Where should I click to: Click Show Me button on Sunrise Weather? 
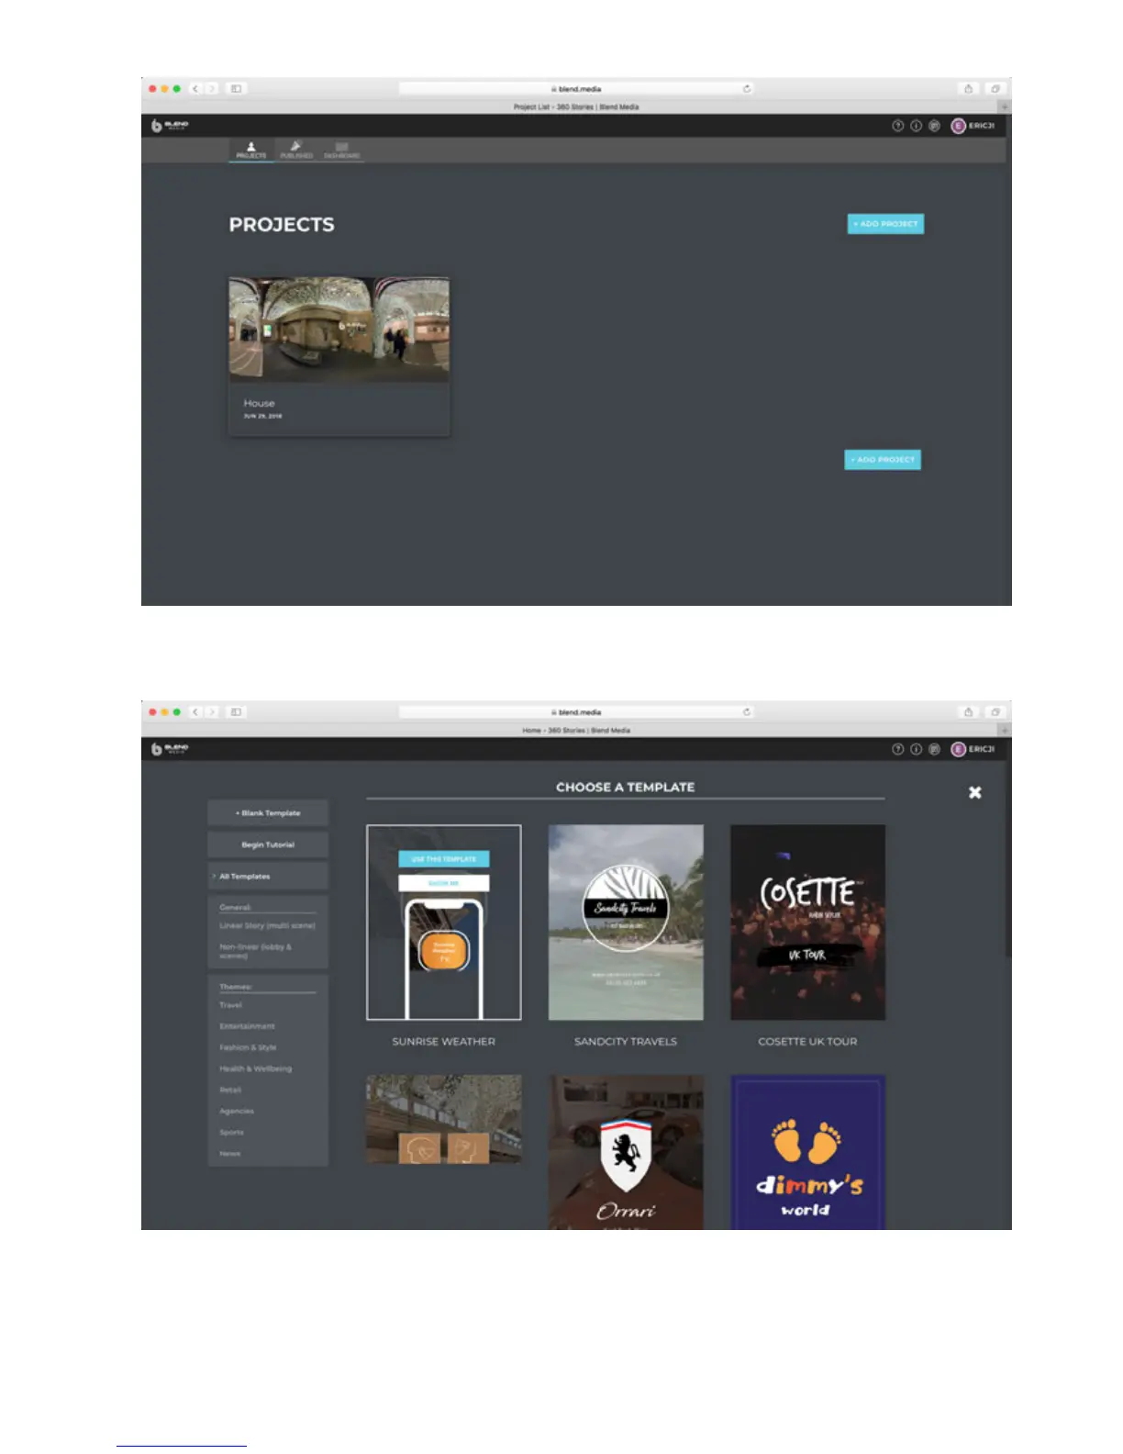(444, 883)
